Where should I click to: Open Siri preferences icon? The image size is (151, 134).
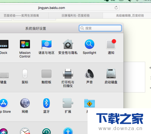[x=4, y=131]
